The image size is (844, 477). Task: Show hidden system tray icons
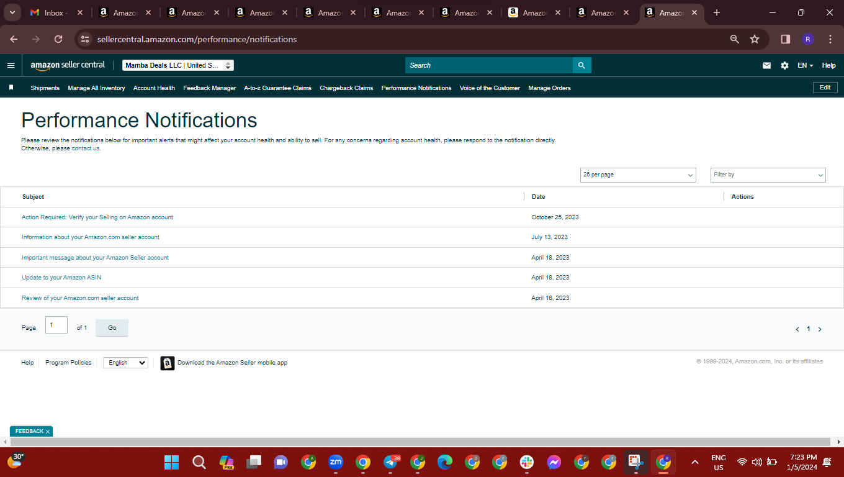(695, 462)
